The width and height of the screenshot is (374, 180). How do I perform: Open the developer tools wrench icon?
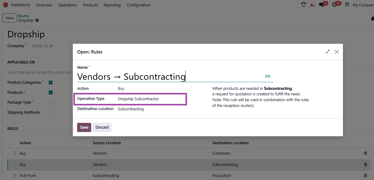pyautogui.click(x=347, y=5)
